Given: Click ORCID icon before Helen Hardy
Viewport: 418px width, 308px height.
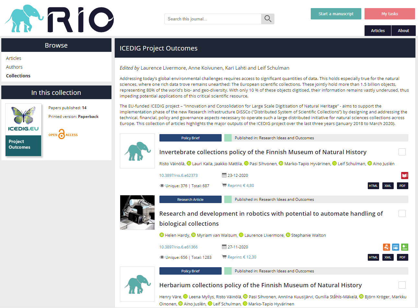Looking at the screenshot, I should click(162, 235).
